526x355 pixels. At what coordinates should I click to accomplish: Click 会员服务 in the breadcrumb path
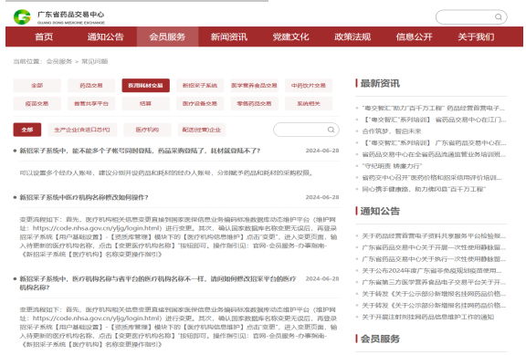pyautogui.click(x=59, y=61)
